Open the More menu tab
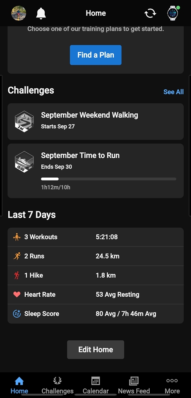Viewport: 191px width, 398px height. 172,385
